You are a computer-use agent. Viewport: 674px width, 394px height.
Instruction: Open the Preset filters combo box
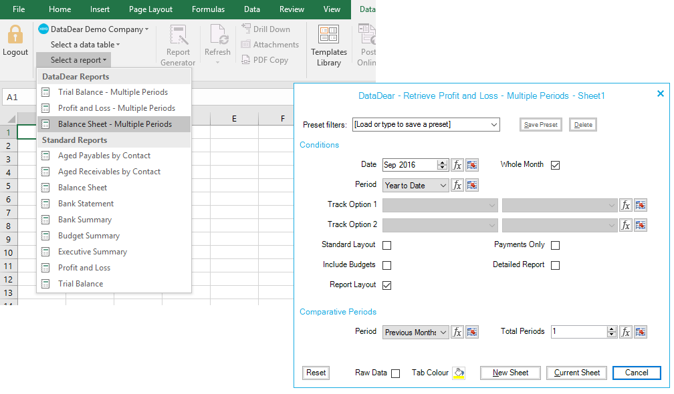(x=426, y=124)
